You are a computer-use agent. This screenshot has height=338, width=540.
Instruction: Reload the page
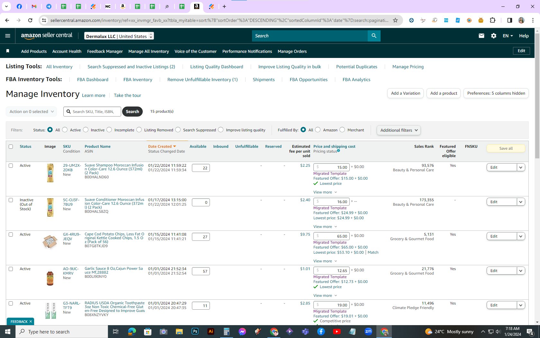(30, 20)
